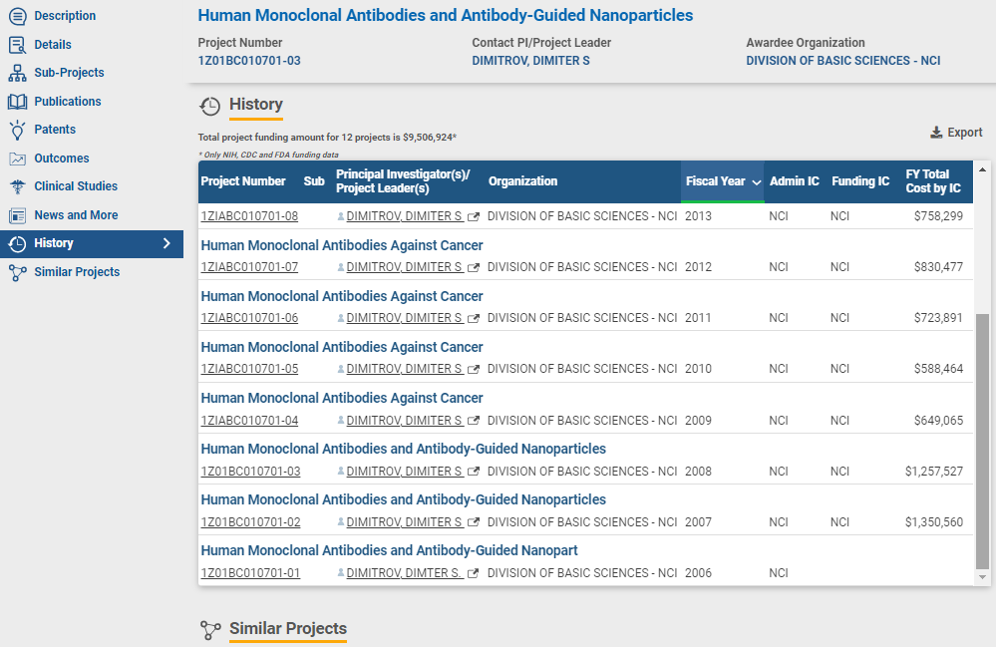Click the News and More newspaper icon

17,215
